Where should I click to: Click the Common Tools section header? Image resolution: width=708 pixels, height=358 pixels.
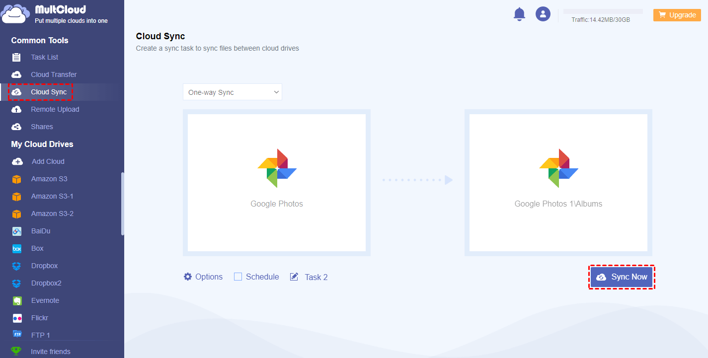click(40, 40)
